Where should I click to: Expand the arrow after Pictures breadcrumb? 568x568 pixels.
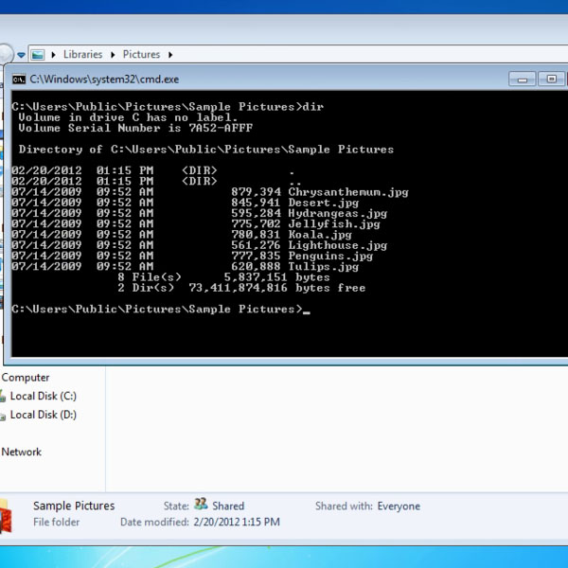click(x=170, y=55)
